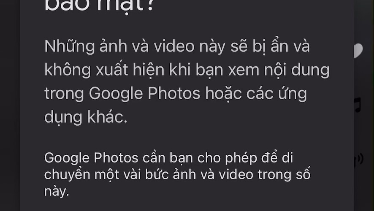Tap the partially hidden heart icon
This screenshot has height=211, width=374.
358,51
